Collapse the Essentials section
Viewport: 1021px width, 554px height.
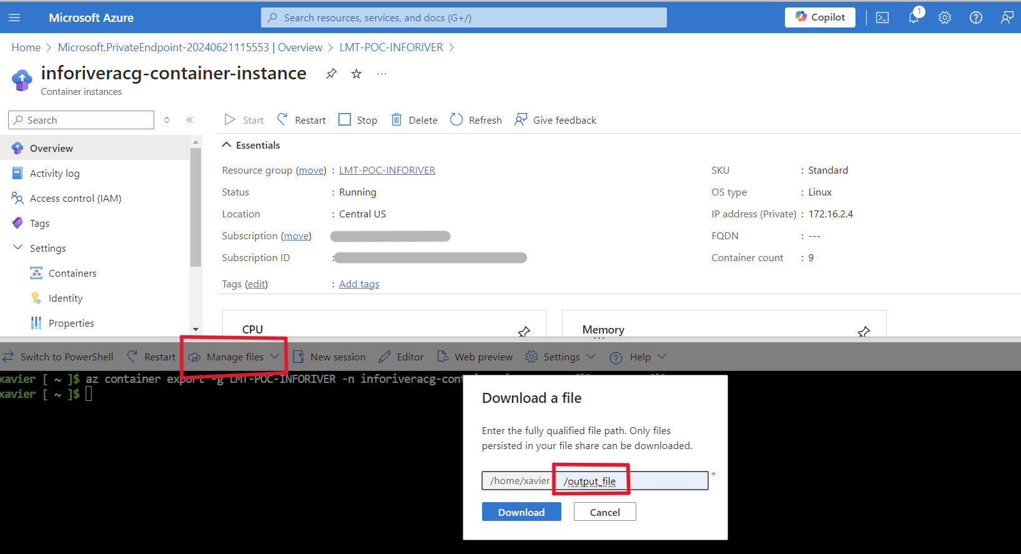coord(227,145)
